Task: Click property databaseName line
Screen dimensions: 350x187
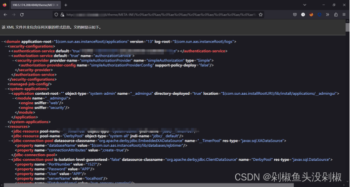Action: click(101, 146)
